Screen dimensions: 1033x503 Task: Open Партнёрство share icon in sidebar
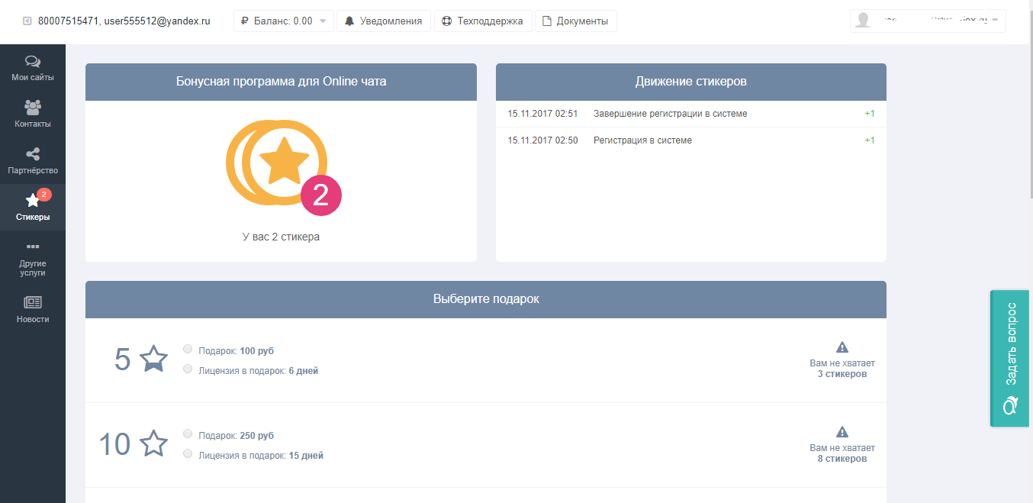pyautogui.click(x=32, y=155)
